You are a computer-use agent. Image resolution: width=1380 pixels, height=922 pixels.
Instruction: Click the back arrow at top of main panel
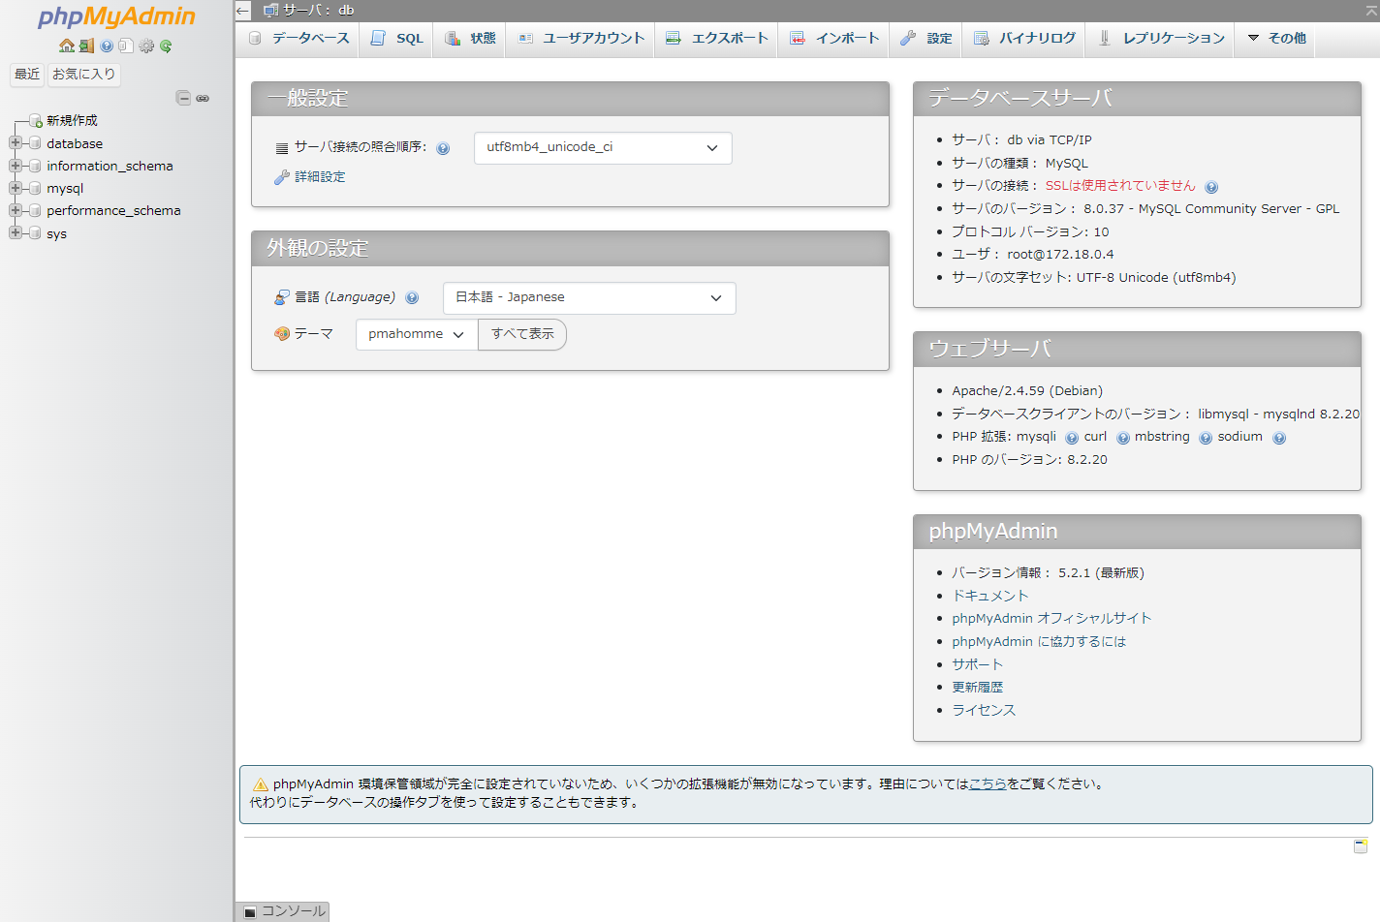pos(242,11)
